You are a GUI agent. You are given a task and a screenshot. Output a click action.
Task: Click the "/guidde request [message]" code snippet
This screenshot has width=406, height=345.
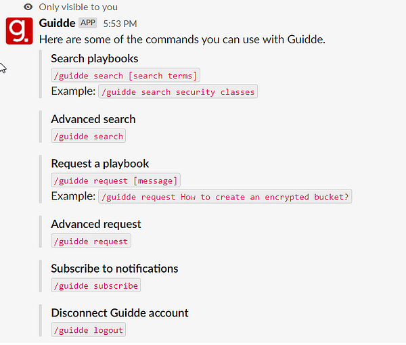(x=116, y=181)
